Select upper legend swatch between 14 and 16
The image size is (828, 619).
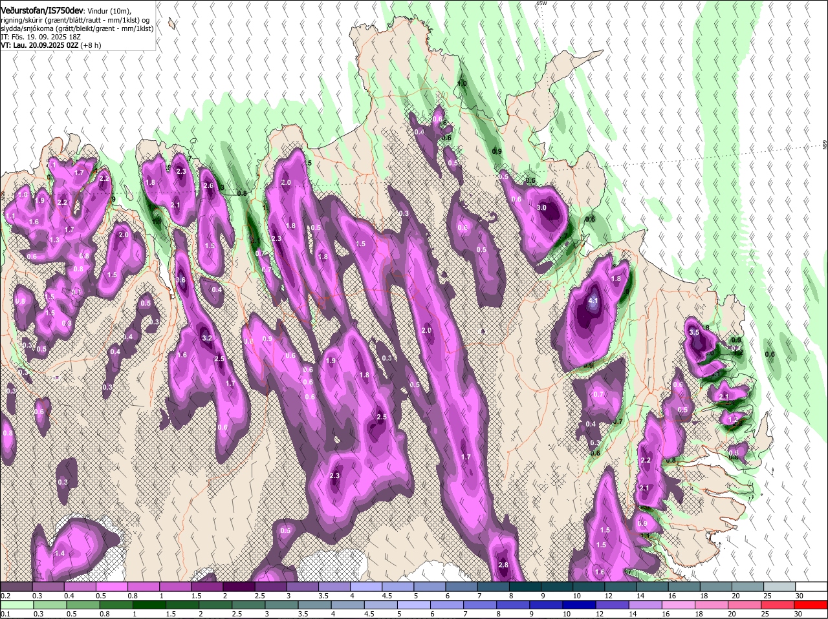point(653,587)
